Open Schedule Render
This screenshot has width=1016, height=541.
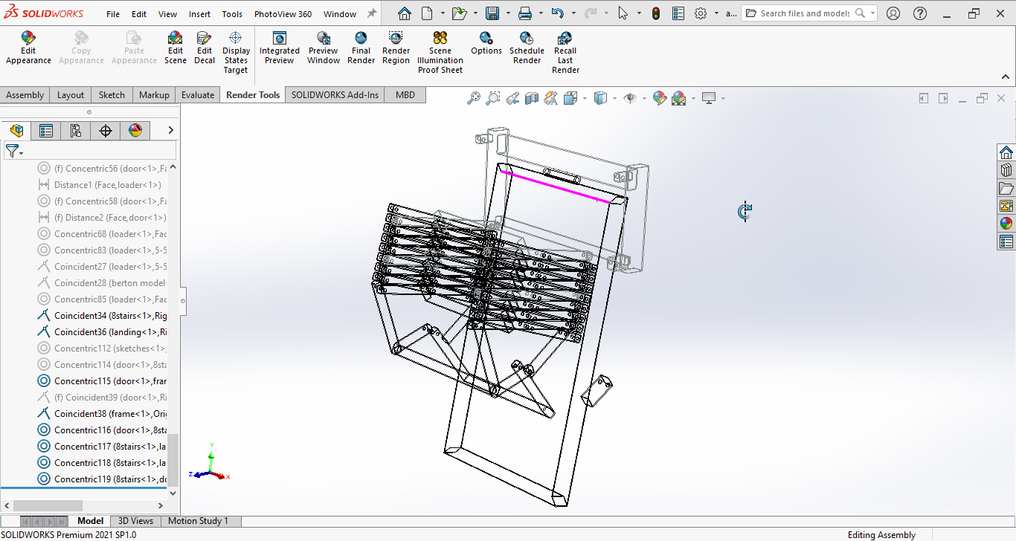[527, 48]
